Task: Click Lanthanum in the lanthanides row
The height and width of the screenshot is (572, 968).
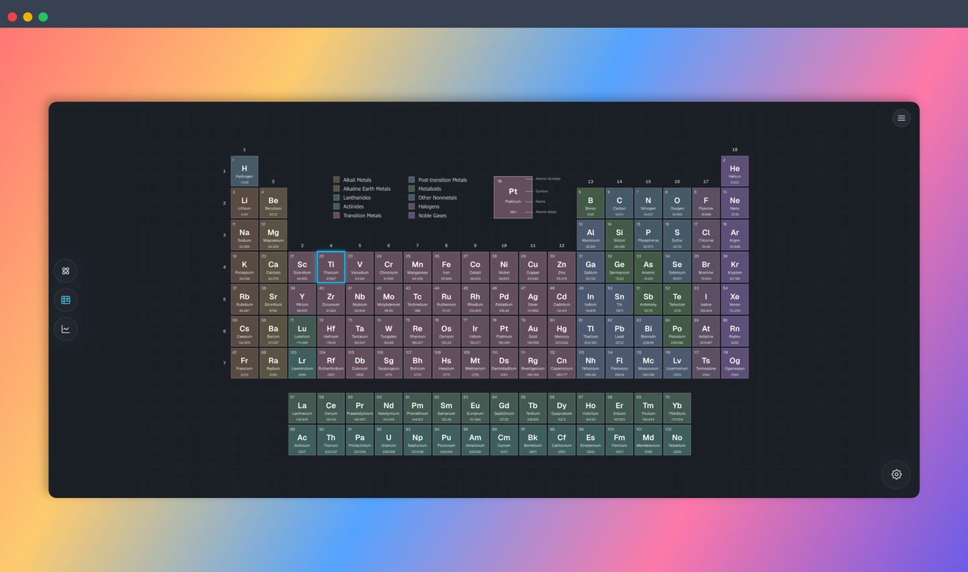Action: (x=302, y=407)
